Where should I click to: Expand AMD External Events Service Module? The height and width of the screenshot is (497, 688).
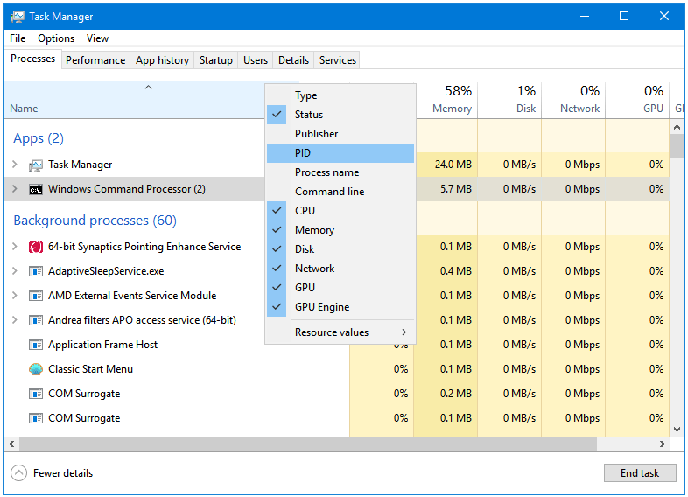pyautogui.click(x=15, y=296)
